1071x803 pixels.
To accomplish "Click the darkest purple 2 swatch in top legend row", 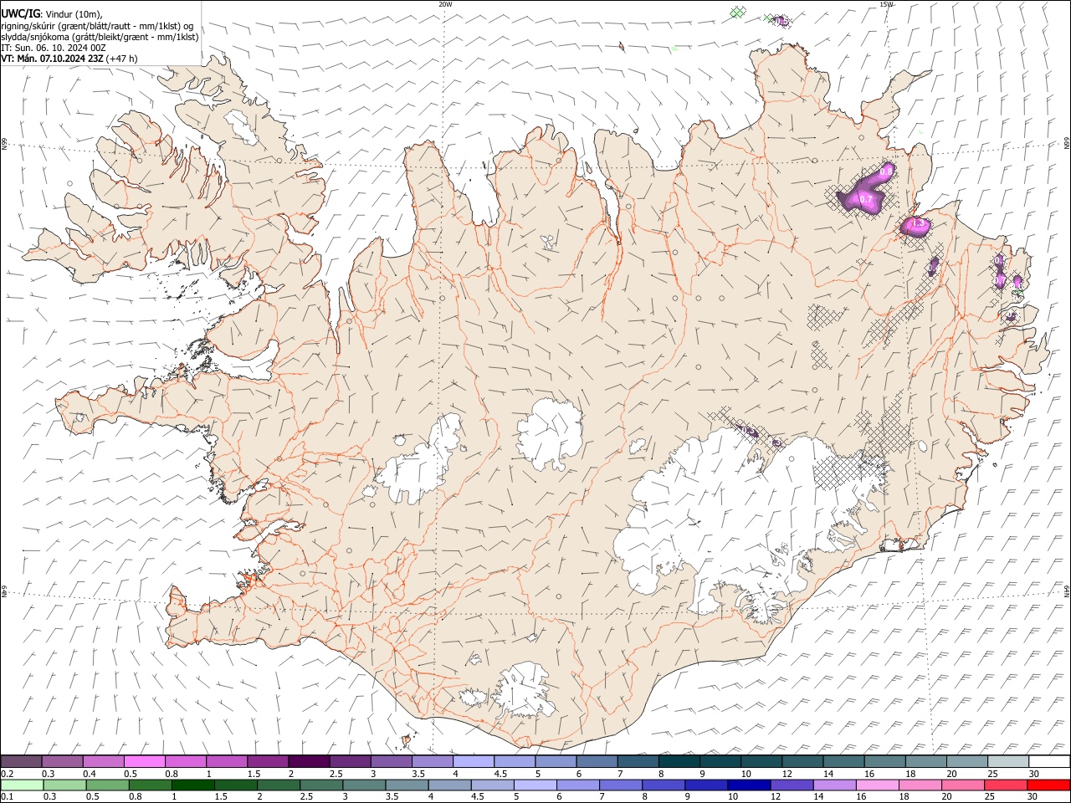I will pyautogui.click(x=309, y=761).
